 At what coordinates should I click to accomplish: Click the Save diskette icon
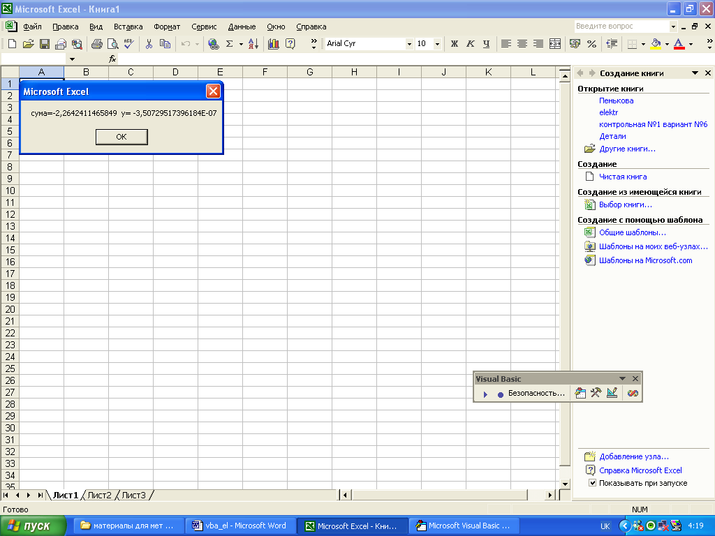tap(45, 44)
